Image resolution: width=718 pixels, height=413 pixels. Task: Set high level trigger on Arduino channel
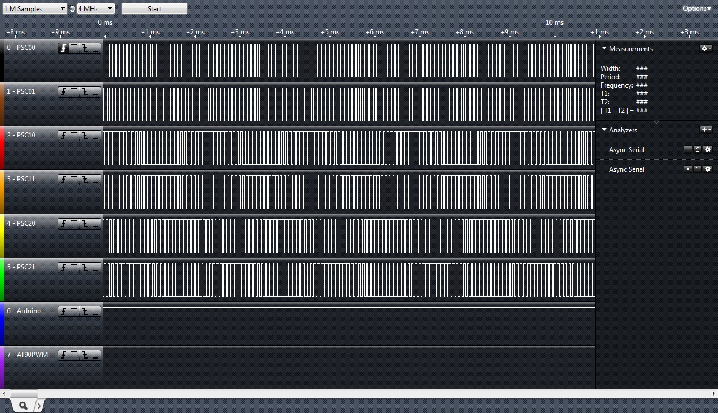pos(74,311)
